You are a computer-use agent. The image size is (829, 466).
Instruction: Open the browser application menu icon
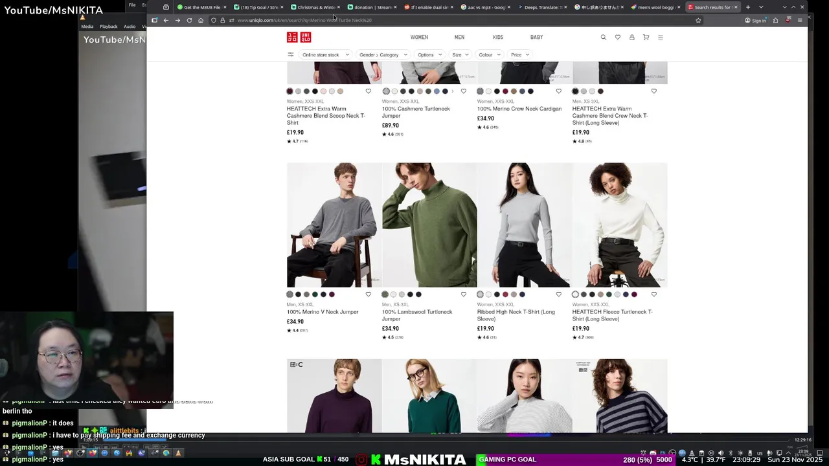pos(800,20)
